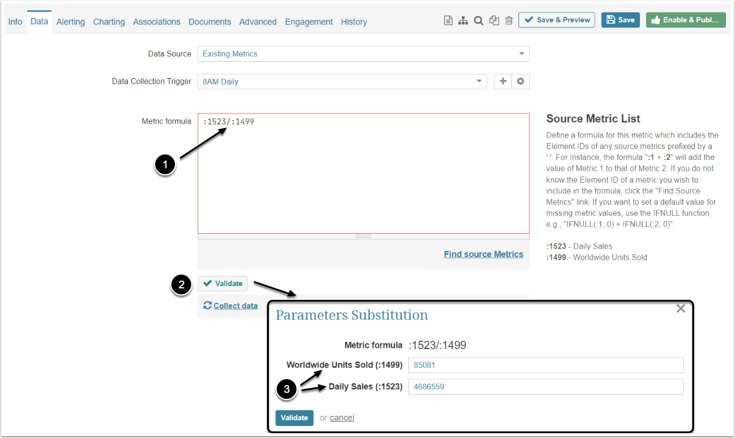Click the trash delete icon
This screenshot has width=735, height=438.
pyautogui.click(x=509, y=20)
